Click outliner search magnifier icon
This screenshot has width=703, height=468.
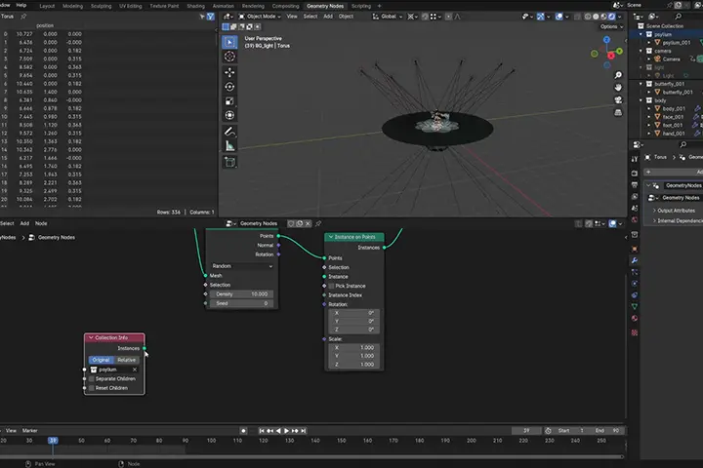click(x=679, y=17)
